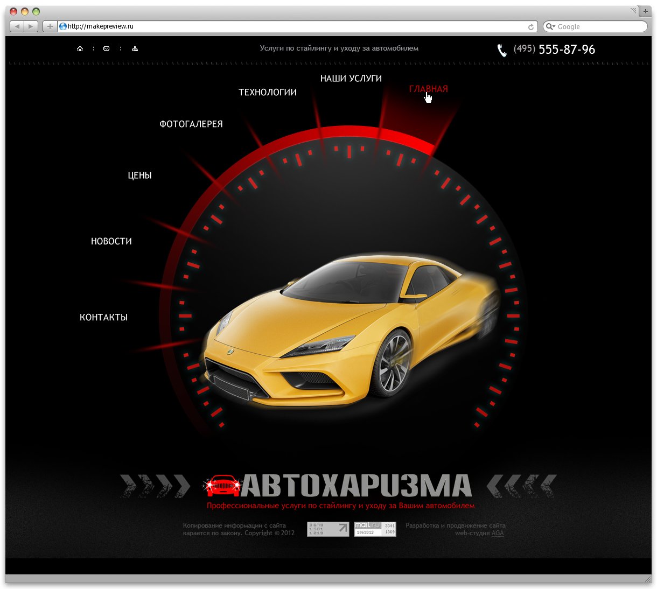Click the yellow sports car image
Viewport: 657px width, 589px height.
click(351, 331)
